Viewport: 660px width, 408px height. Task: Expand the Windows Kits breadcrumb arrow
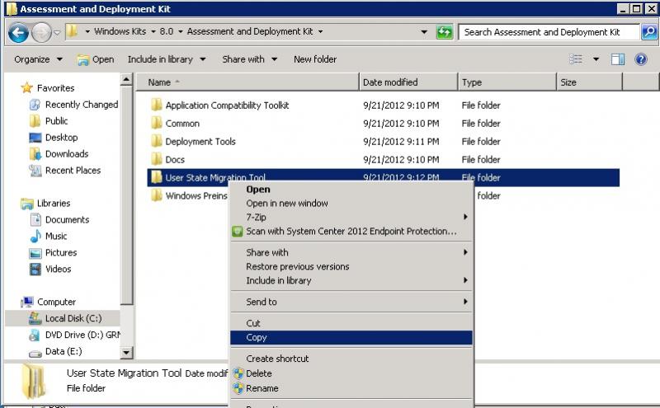[x=153, y=31]
